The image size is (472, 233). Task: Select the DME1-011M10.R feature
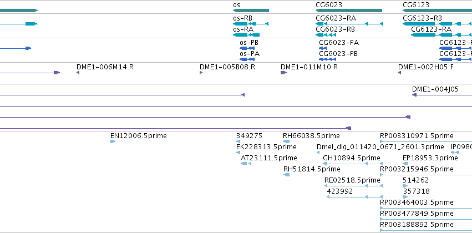tap(283, 73)
